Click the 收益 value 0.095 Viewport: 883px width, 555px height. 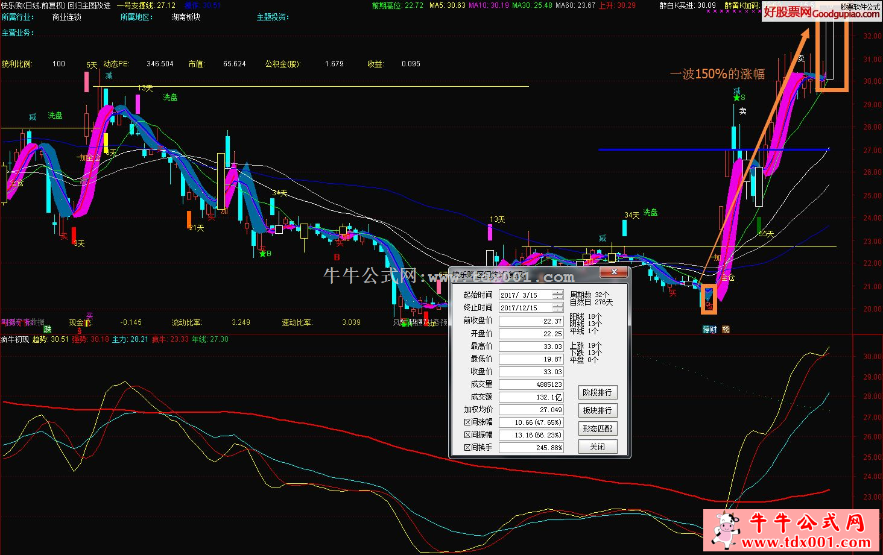pyautogui.click(x=411, y=64)
